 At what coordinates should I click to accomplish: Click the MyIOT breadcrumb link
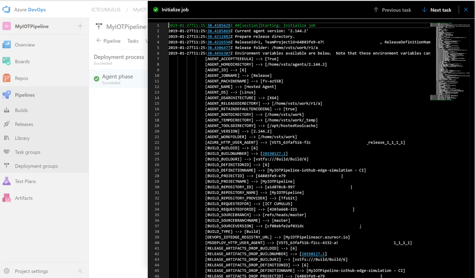tap(140, 10)
